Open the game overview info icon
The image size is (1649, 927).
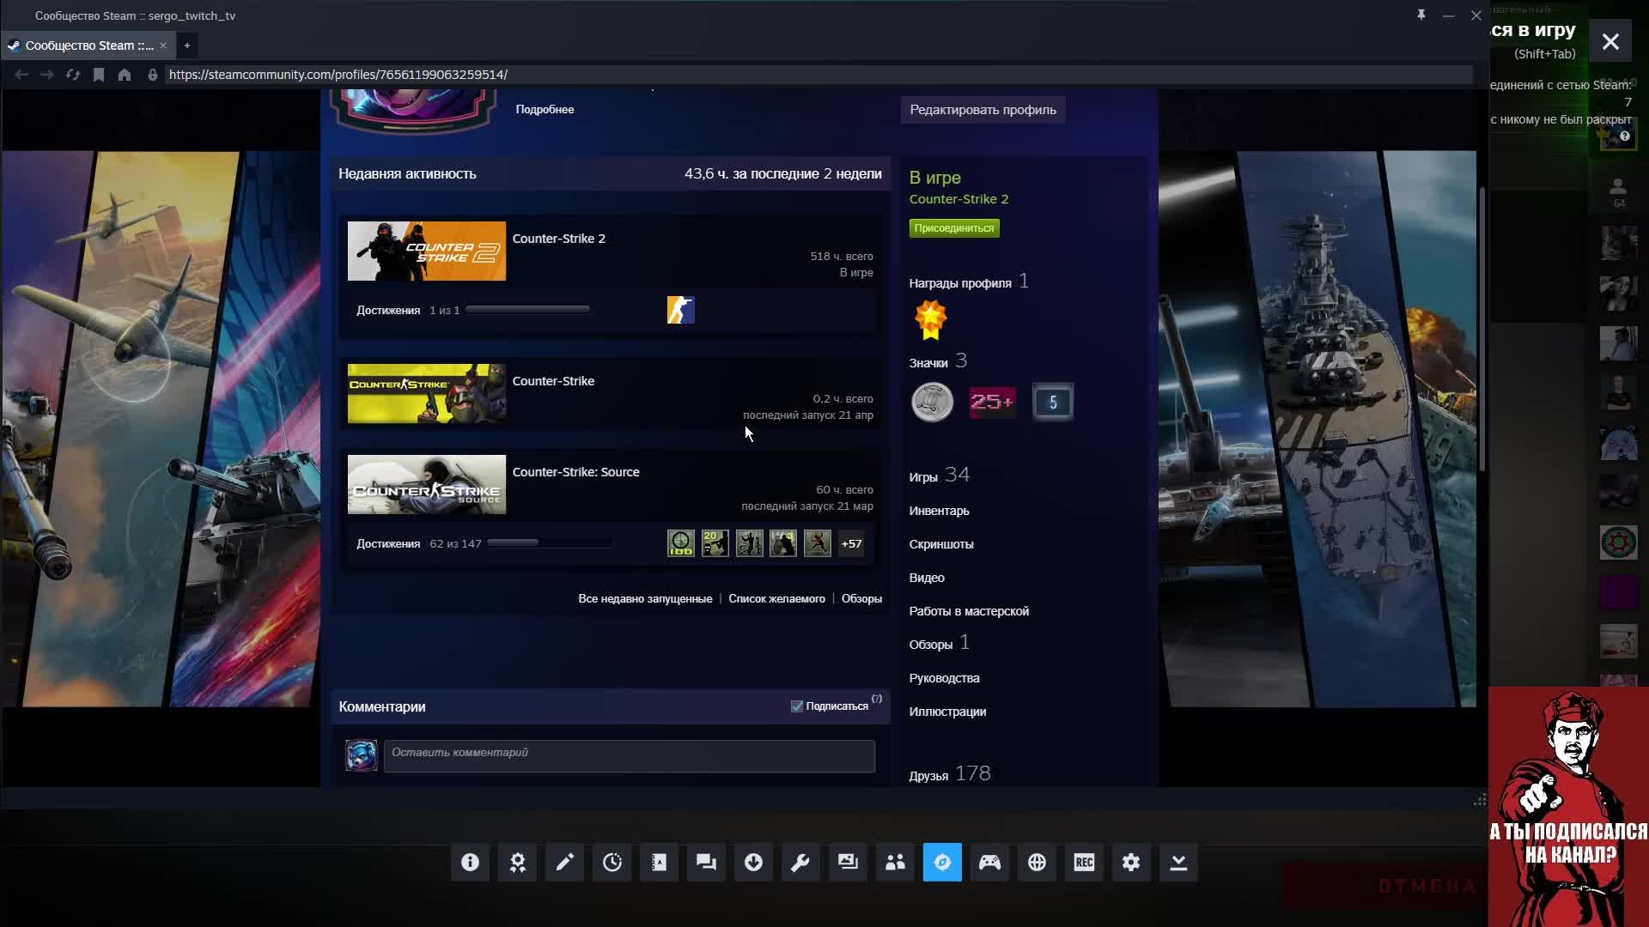[470, 863]
